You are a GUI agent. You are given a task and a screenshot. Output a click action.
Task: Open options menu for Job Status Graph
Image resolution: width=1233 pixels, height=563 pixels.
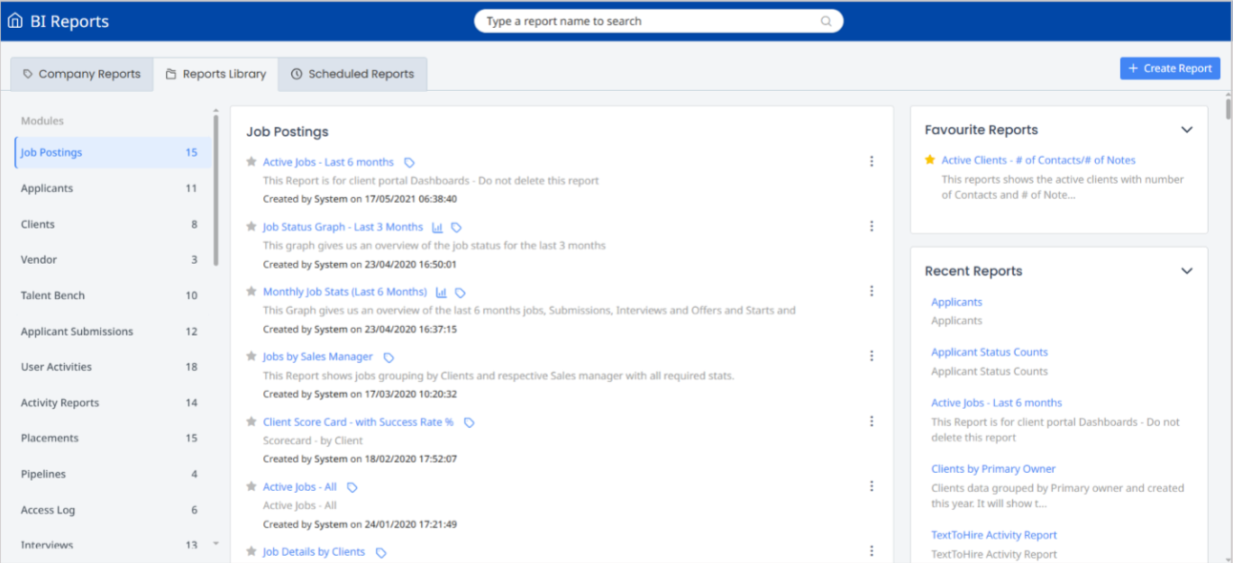click(x=872, y=227)
